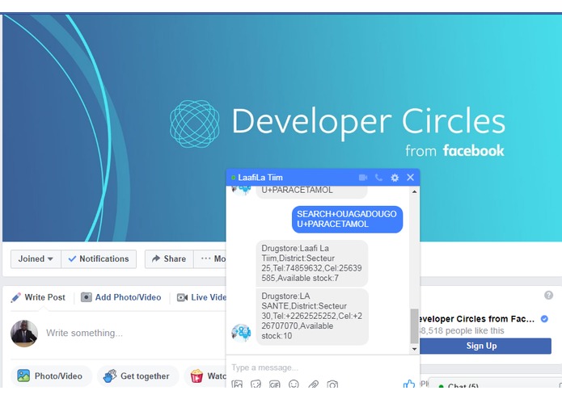Click the Drugstore:Laafi La Tiim message

(312, 263)
